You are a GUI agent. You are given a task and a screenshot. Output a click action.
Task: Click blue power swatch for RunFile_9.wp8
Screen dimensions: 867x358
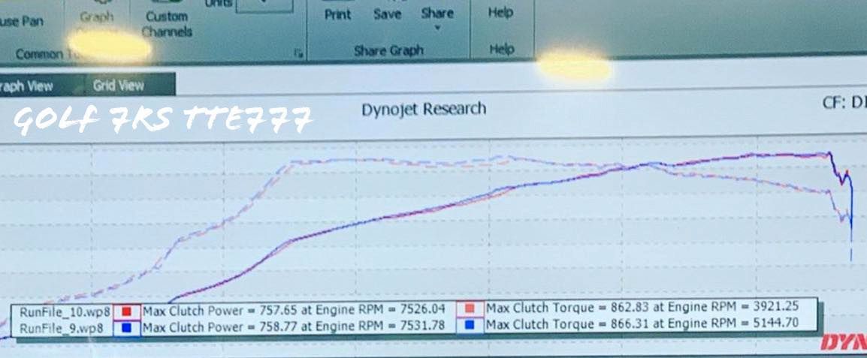click(125, 328)
